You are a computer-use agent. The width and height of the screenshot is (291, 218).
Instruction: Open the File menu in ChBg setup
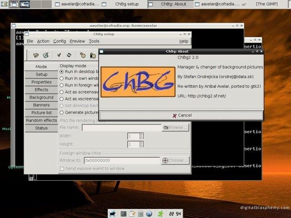pos(30,41)
